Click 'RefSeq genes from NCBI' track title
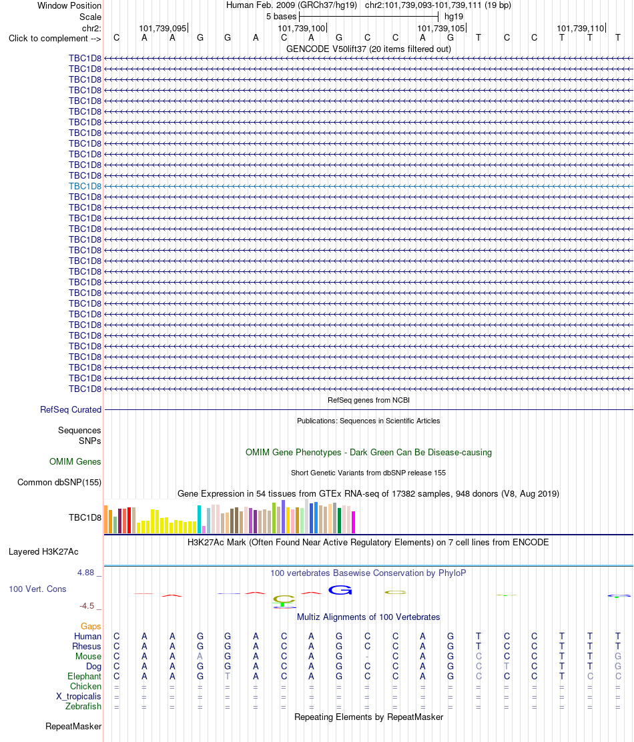 (368, 400)
